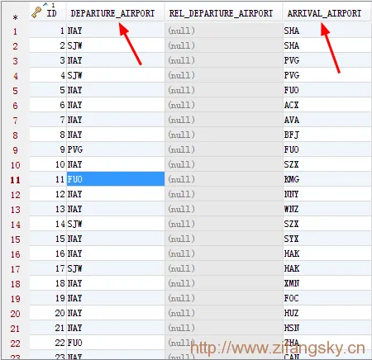Image resolution: width=372 pixels, height=360 pixels.
Task: Click arrival cell ACX in row 6
Action: [x=327, y=105]
